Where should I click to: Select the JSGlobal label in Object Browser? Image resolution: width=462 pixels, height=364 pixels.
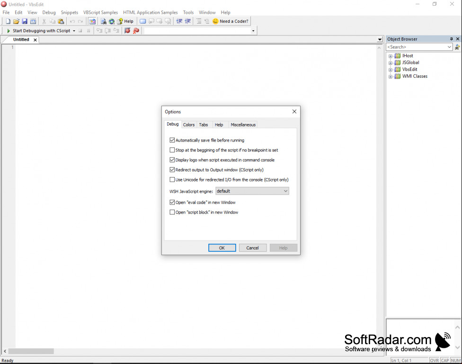tap(411, 62)
